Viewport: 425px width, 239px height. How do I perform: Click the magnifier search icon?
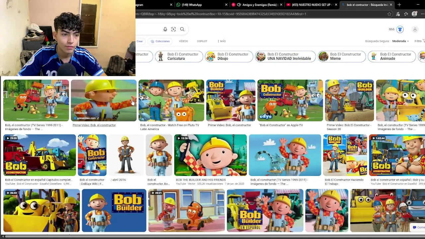point(182,29)
